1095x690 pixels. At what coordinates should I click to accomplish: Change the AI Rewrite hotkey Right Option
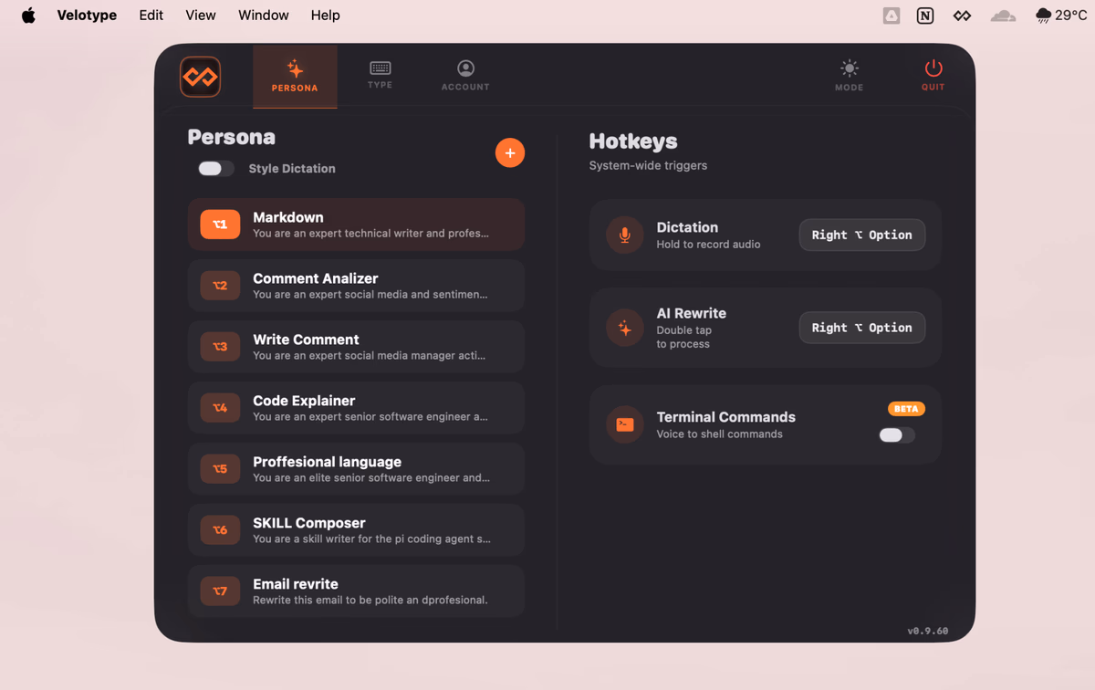[x=862, y=328]
